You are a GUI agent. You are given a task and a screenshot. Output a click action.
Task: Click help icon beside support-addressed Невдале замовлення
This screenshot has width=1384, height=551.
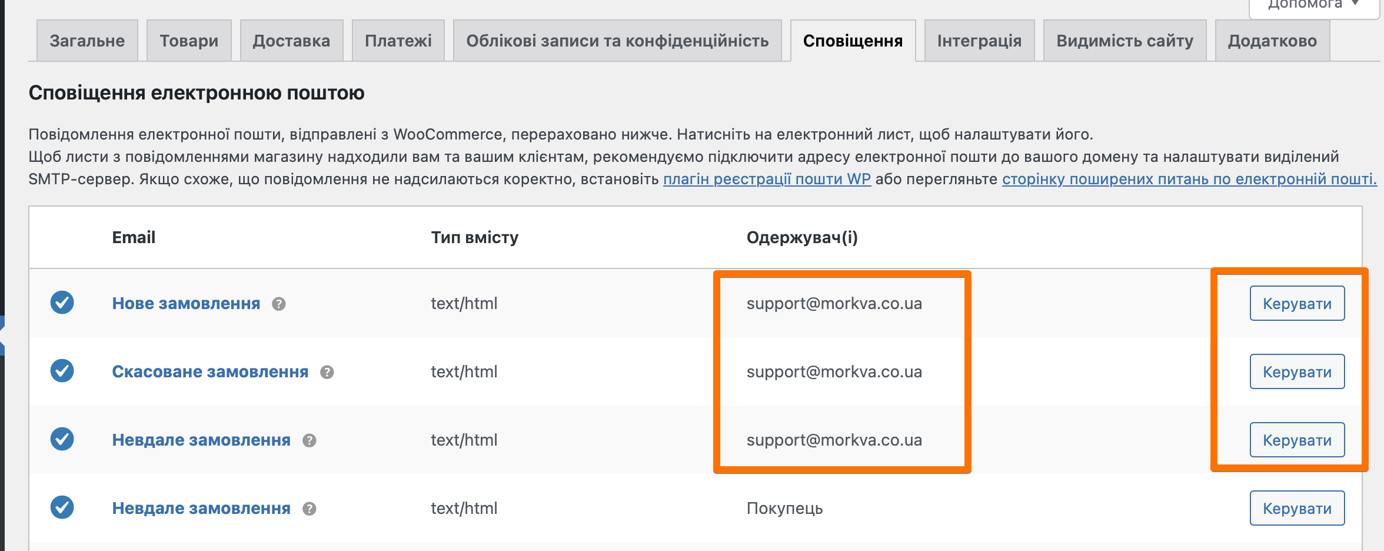click(309, 440)
